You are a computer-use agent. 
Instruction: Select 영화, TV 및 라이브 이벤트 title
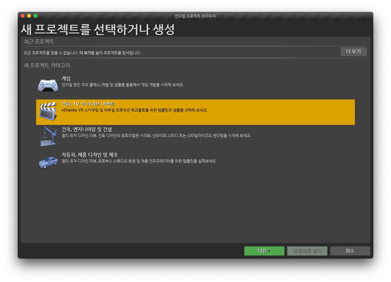coord(88,104)
